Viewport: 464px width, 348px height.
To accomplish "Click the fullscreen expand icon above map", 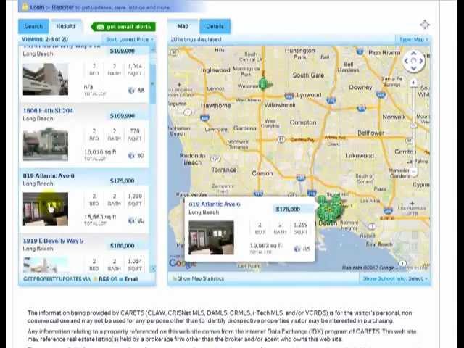I will [424, 25].
